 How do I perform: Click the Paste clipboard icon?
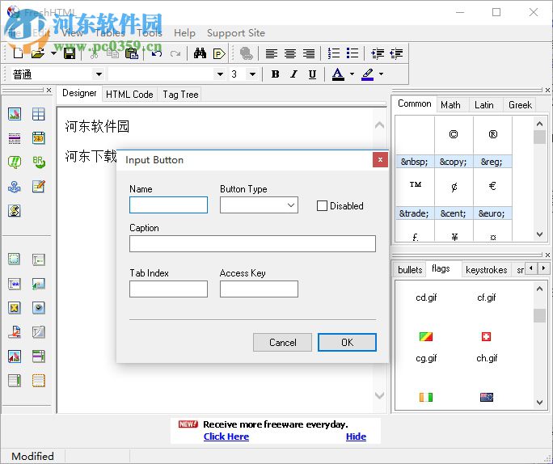click(132, 53)
